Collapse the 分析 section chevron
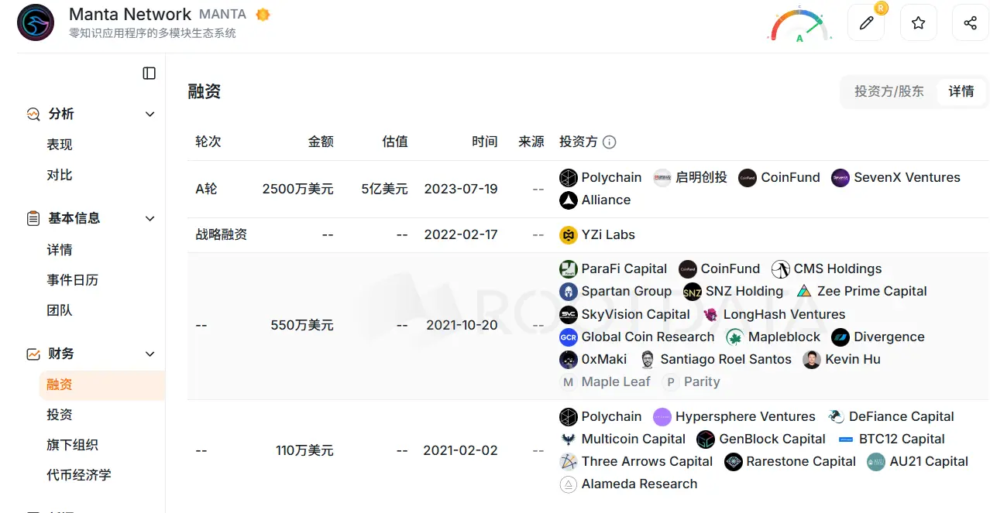 point(150,114)
